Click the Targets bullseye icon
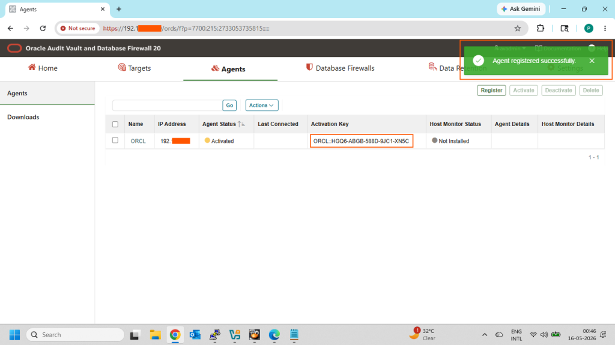Viewport: 615px width, 345px height. tap(122, 67)
